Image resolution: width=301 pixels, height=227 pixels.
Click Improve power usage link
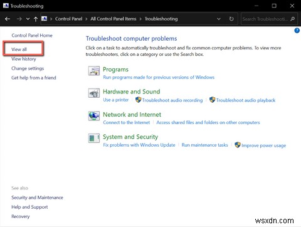(263, 145)
